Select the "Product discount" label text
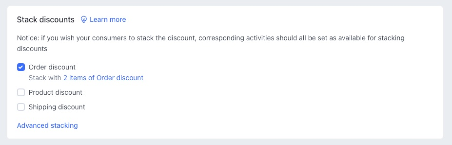Viewport: 452px width, 145px height. (55, 92)
